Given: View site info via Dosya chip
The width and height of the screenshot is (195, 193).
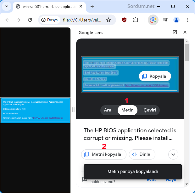Looking at the screenshot, I should pos(50,20).
